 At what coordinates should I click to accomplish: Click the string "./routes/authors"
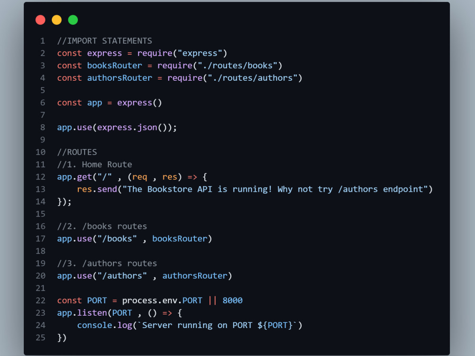point(252,78)
